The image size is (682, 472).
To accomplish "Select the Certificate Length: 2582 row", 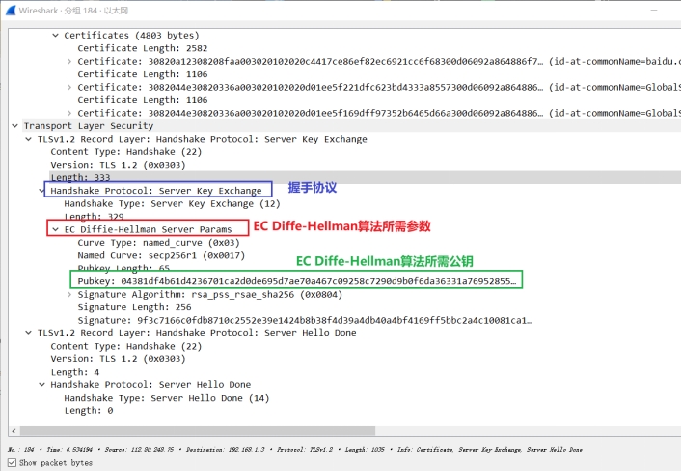I will coord(142,48).
